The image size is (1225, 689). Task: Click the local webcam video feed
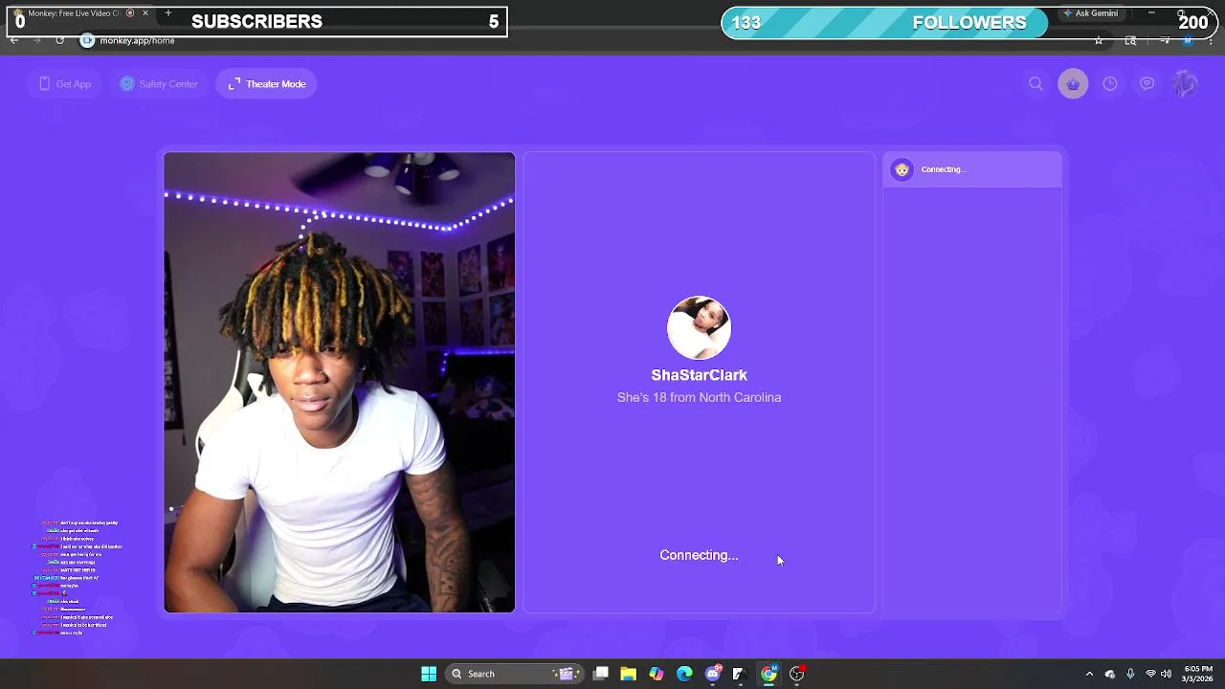pos(339,382)
